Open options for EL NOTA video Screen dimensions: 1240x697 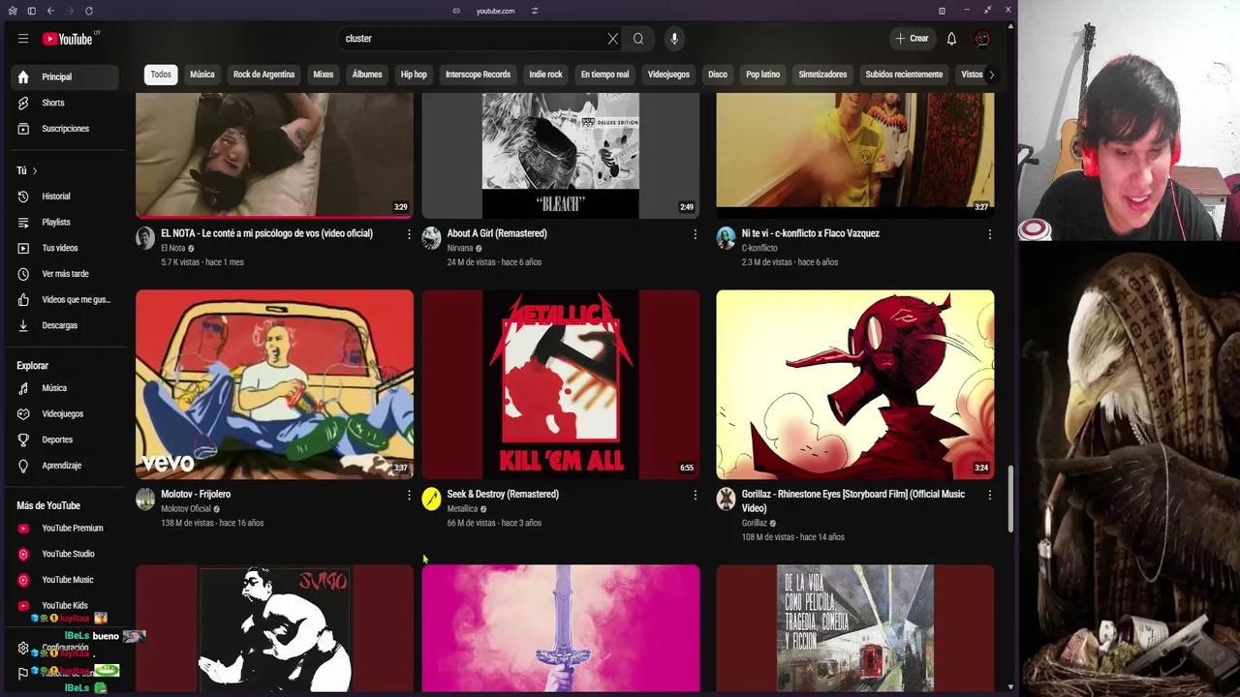(x=409, y=234)
